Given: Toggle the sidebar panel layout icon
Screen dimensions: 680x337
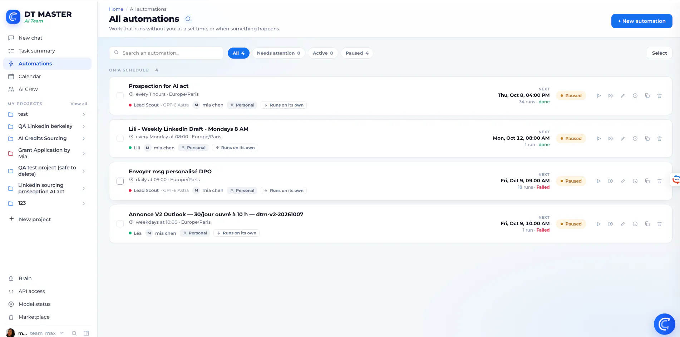Looking at the screenshot, I should coord(86,333).
